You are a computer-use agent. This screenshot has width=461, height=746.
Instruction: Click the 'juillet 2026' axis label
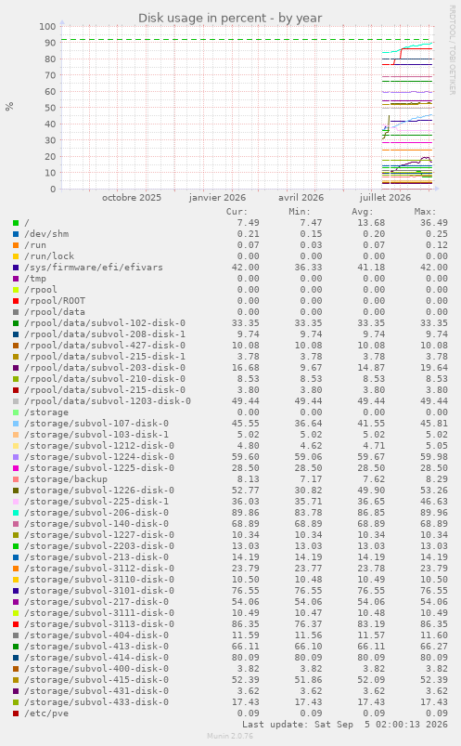(x=386, y=198)
